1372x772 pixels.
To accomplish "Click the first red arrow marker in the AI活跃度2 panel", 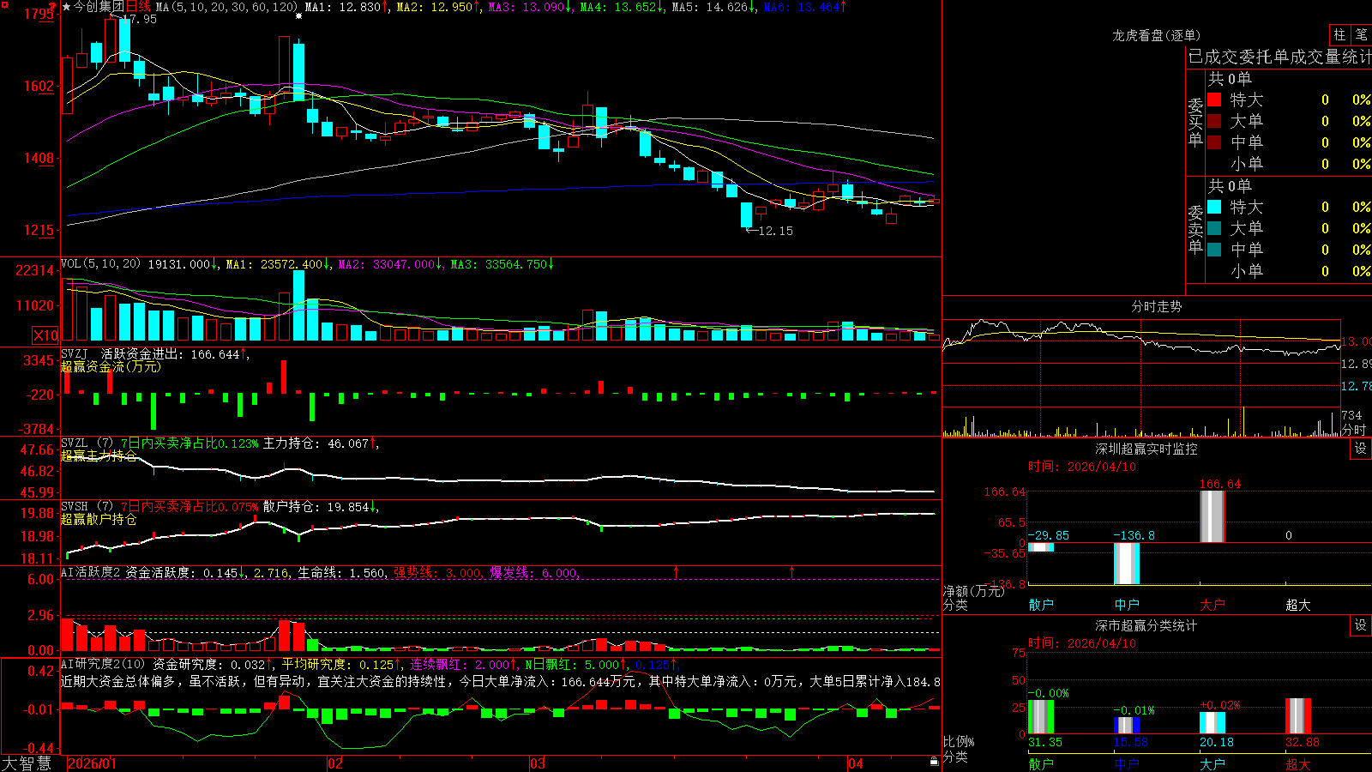I will 677,571.
